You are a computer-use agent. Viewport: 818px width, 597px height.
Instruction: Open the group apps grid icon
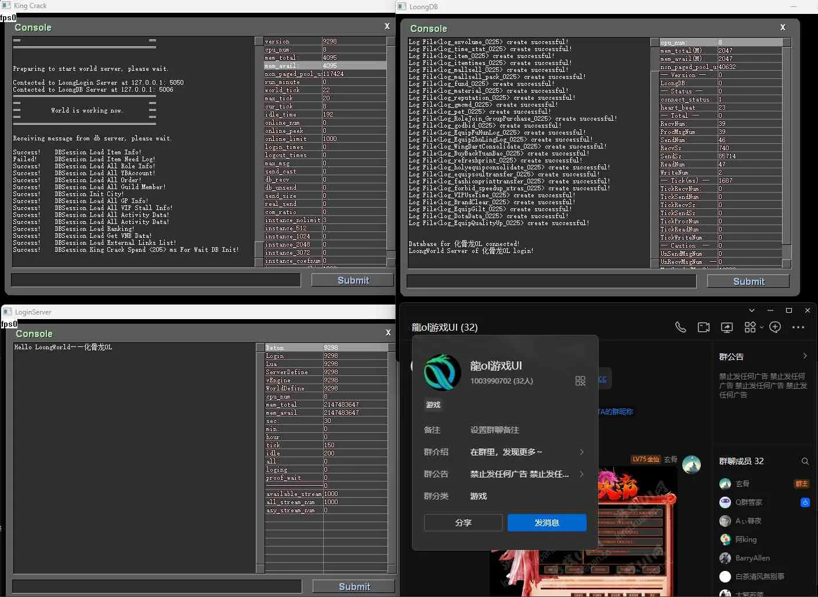click(750, 327)
